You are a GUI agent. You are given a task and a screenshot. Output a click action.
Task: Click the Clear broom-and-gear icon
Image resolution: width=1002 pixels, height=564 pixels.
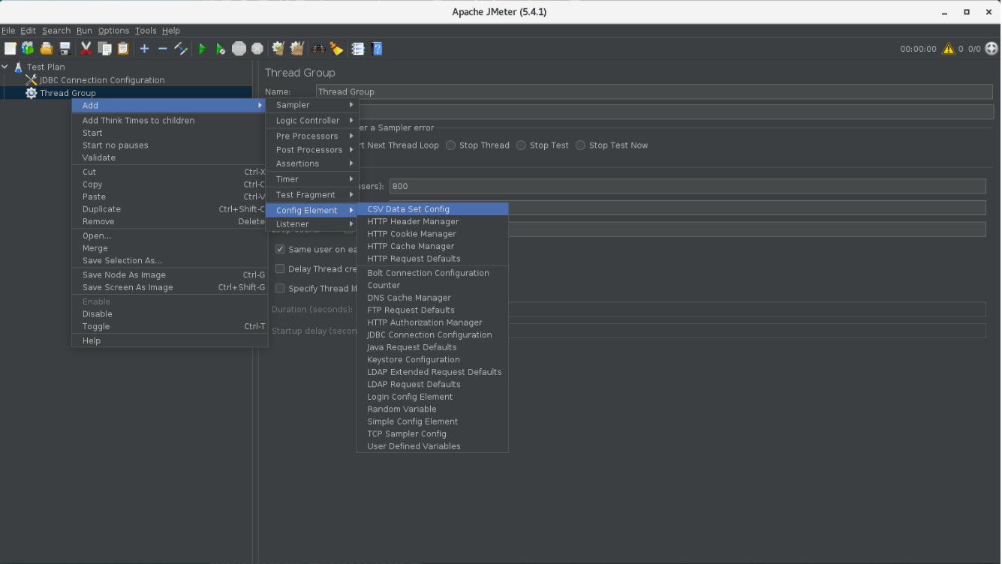pyautogui.click(x=278, y=49)
